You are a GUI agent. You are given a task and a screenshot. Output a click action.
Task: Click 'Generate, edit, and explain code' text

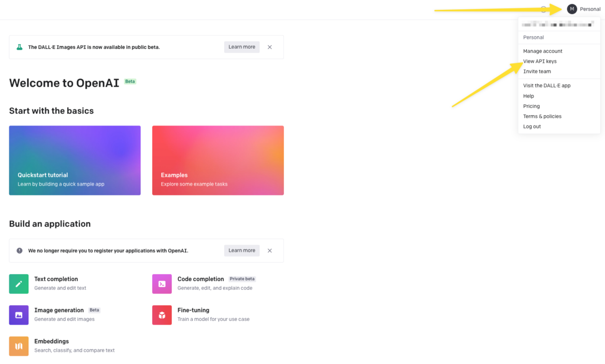pos(215,288)
